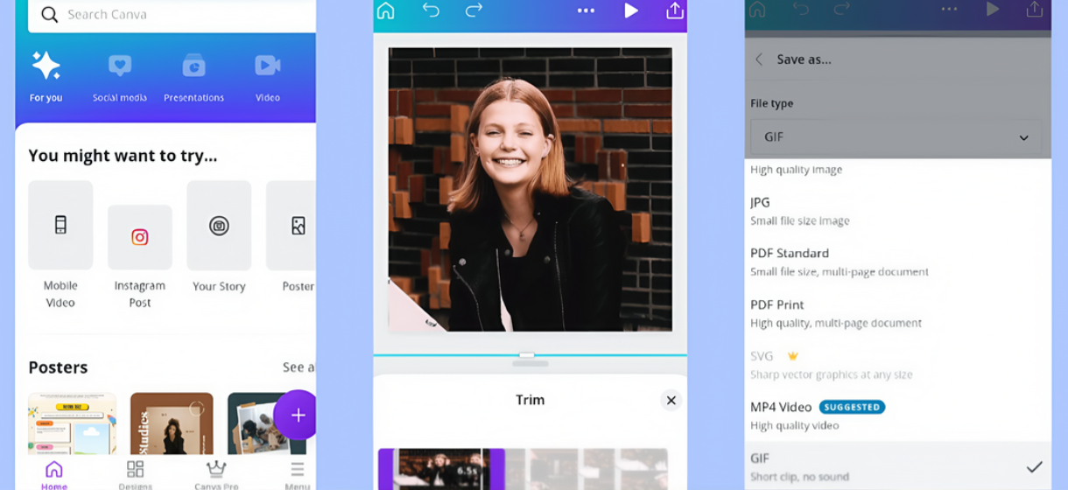The height and width of the screenshot is (490, 1068).
Task: Open the three-dot more options menu in editor
Action: pos(586,11)
